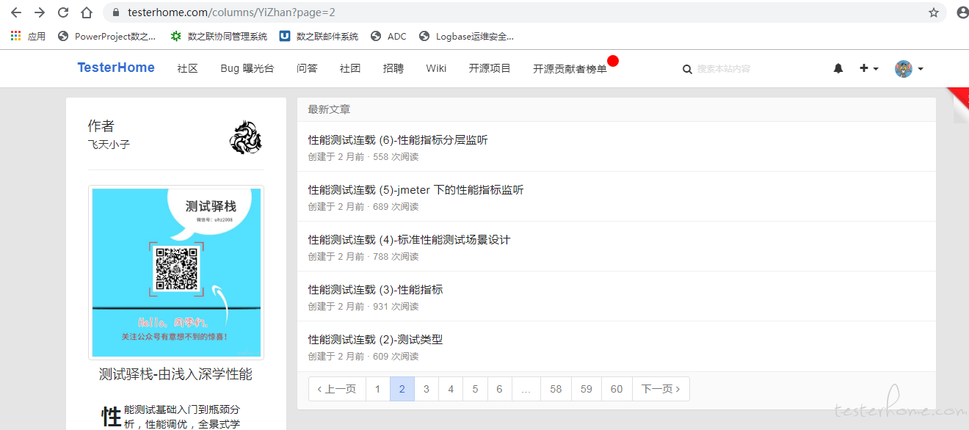Screen dimensions: 969x430
Task: Bookmark this page with star icon
Action: coord(934,12)
